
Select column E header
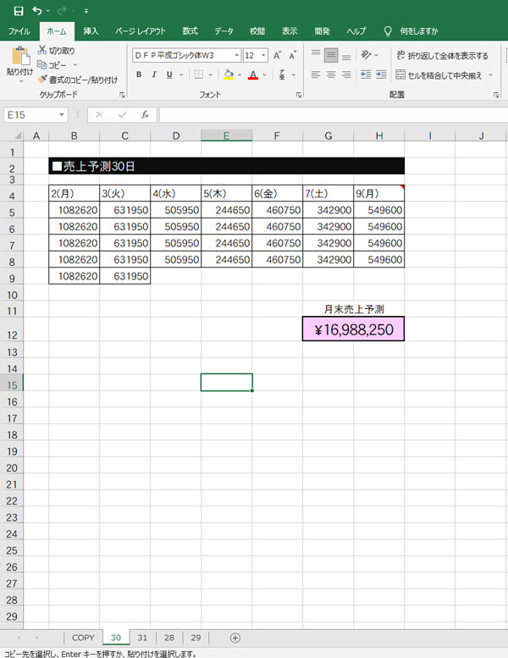point(227,135)
